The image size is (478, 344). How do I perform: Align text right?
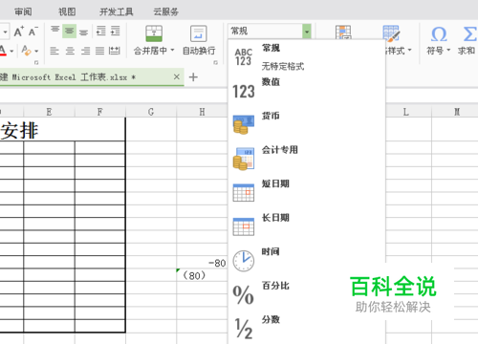click(x=85, y=51)
